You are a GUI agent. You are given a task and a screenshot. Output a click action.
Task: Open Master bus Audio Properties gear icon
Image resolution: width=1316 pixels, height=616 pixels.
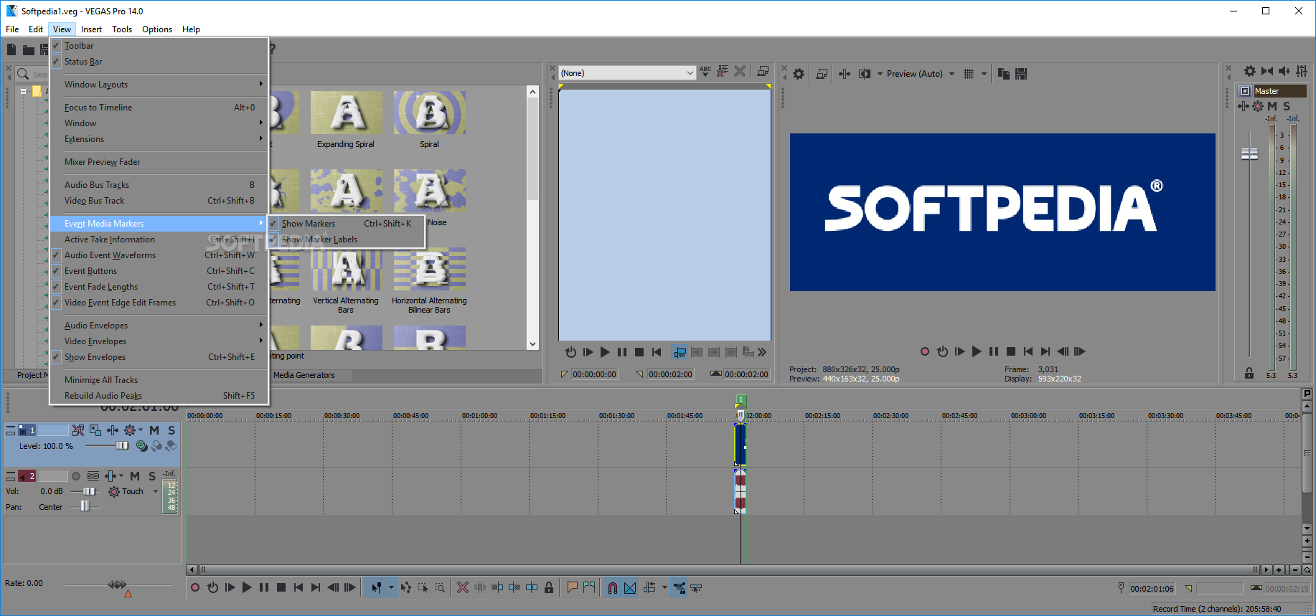click(1250, 71)
